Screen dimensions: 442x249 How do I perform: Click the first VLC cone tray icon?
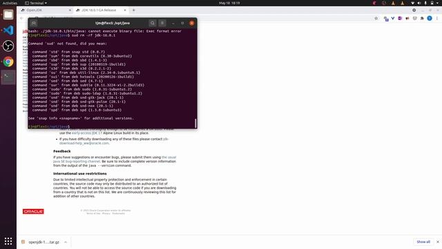(393, 3)
